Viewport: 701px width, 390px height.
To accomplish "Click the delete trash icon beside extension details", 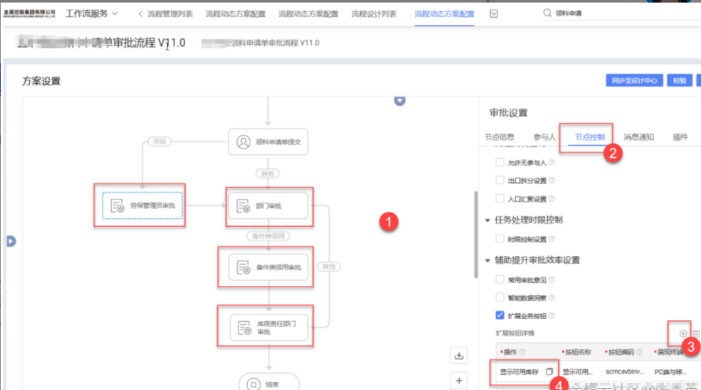I will pos(697,333).
